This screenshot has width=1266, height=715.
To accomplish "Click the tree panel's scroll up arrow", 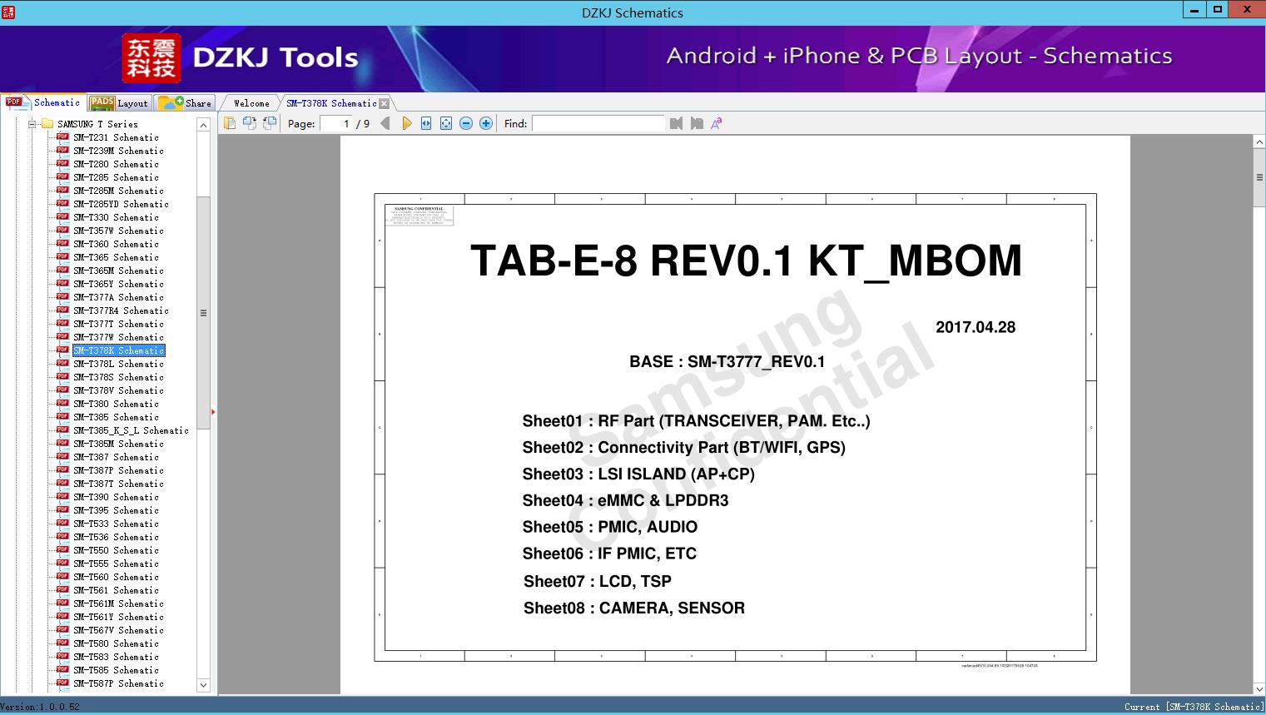I will pos(203,125).
